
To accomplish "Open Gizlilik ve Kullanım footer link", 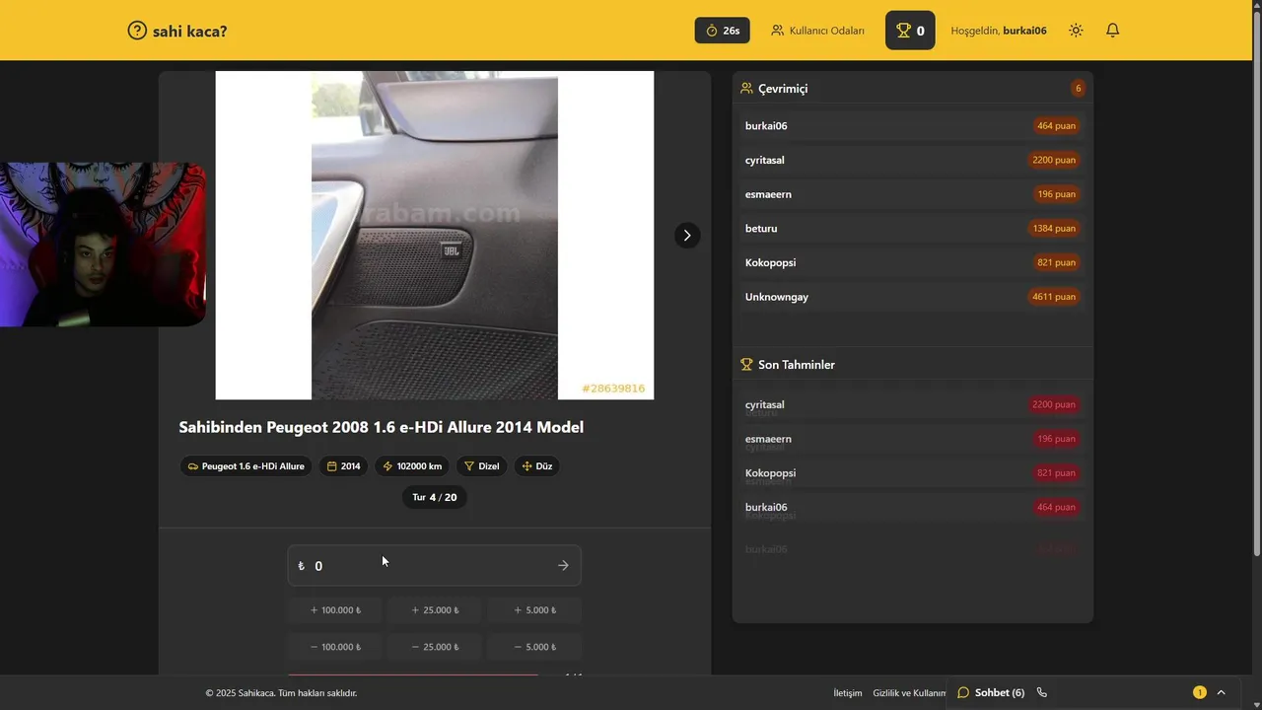I will pos(909,693).
